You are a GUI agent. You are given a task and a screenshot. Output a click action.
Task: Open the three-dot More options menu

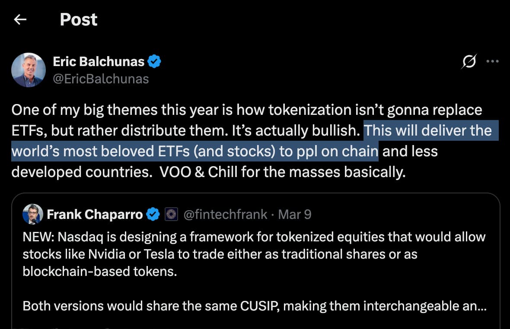coord(492,61)
